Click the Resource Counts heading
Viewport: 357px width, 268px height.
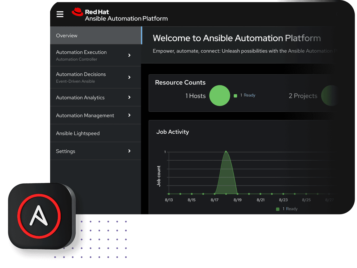[x=180, y=82]
